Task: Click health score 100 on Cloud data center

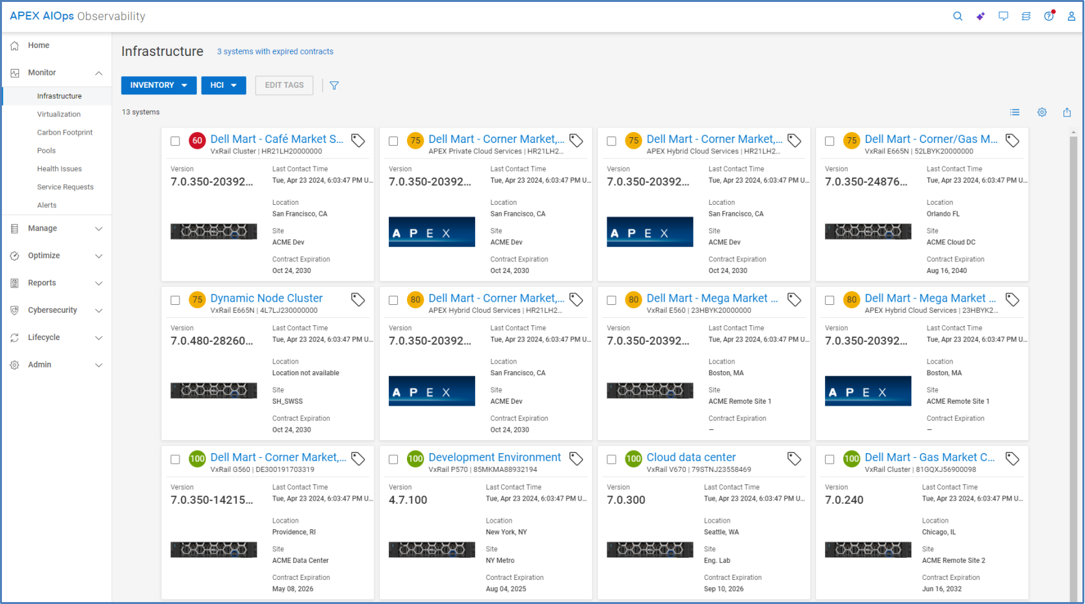Action: pos(633,459)
